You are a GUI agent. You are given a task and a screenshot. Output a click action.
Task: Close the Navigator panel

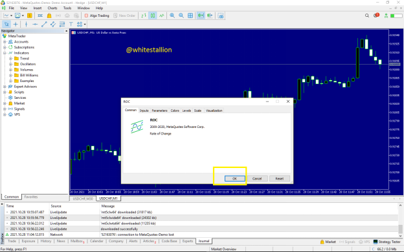tap(67, 31)
